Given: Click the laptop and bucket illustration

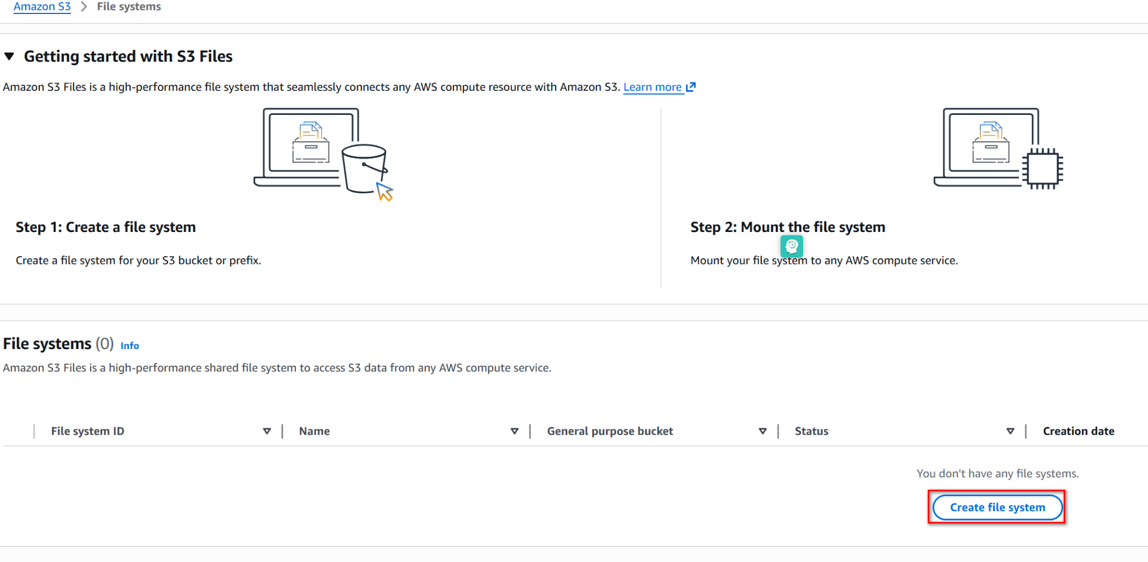Looking at the screenshot, I should 323,154.
